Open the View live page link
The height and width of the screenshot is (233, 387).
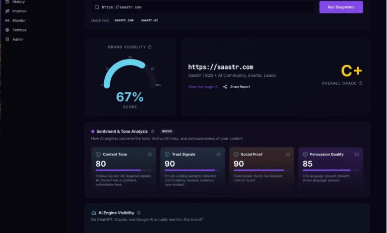202,87
